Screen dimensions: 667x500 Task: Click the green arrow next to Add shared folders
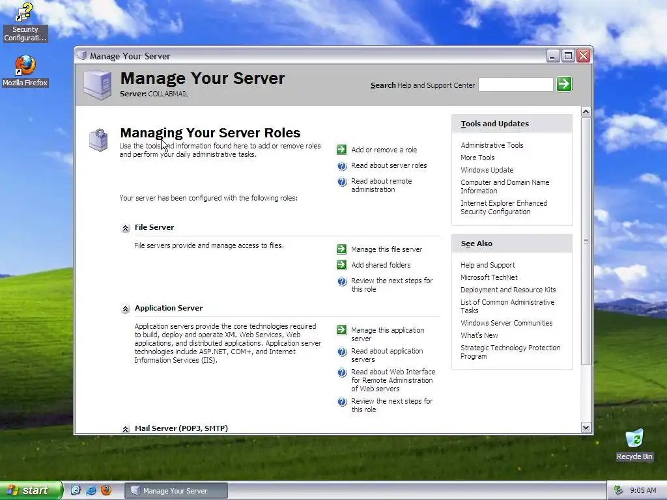pos(341,265)
